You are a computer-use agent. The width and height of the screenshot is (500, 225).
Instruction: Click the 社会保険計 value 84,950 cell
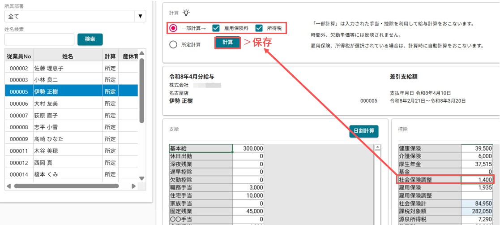tap(477, 203)
